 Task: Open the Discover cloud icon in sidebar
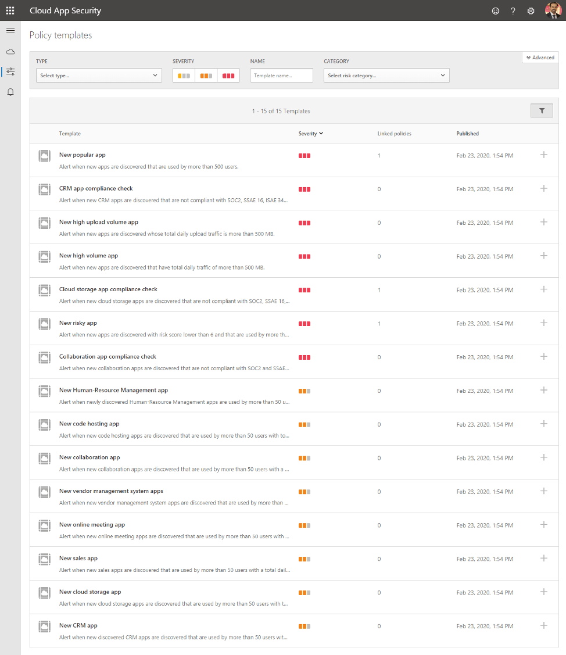click(10, 52)
